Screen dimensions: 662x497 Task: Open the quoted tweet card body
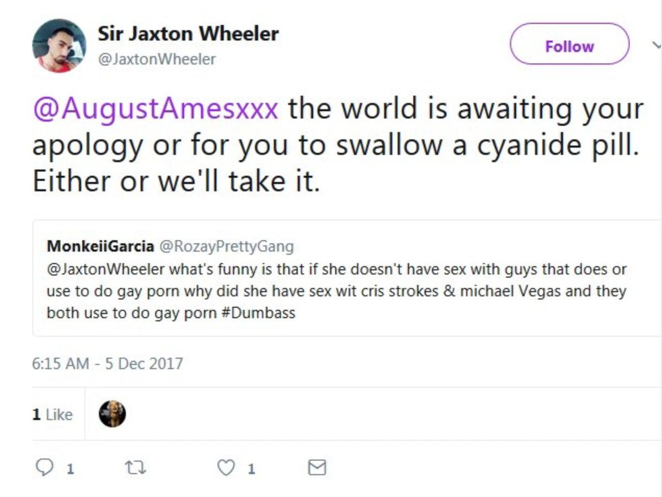(x=347, y=278)
